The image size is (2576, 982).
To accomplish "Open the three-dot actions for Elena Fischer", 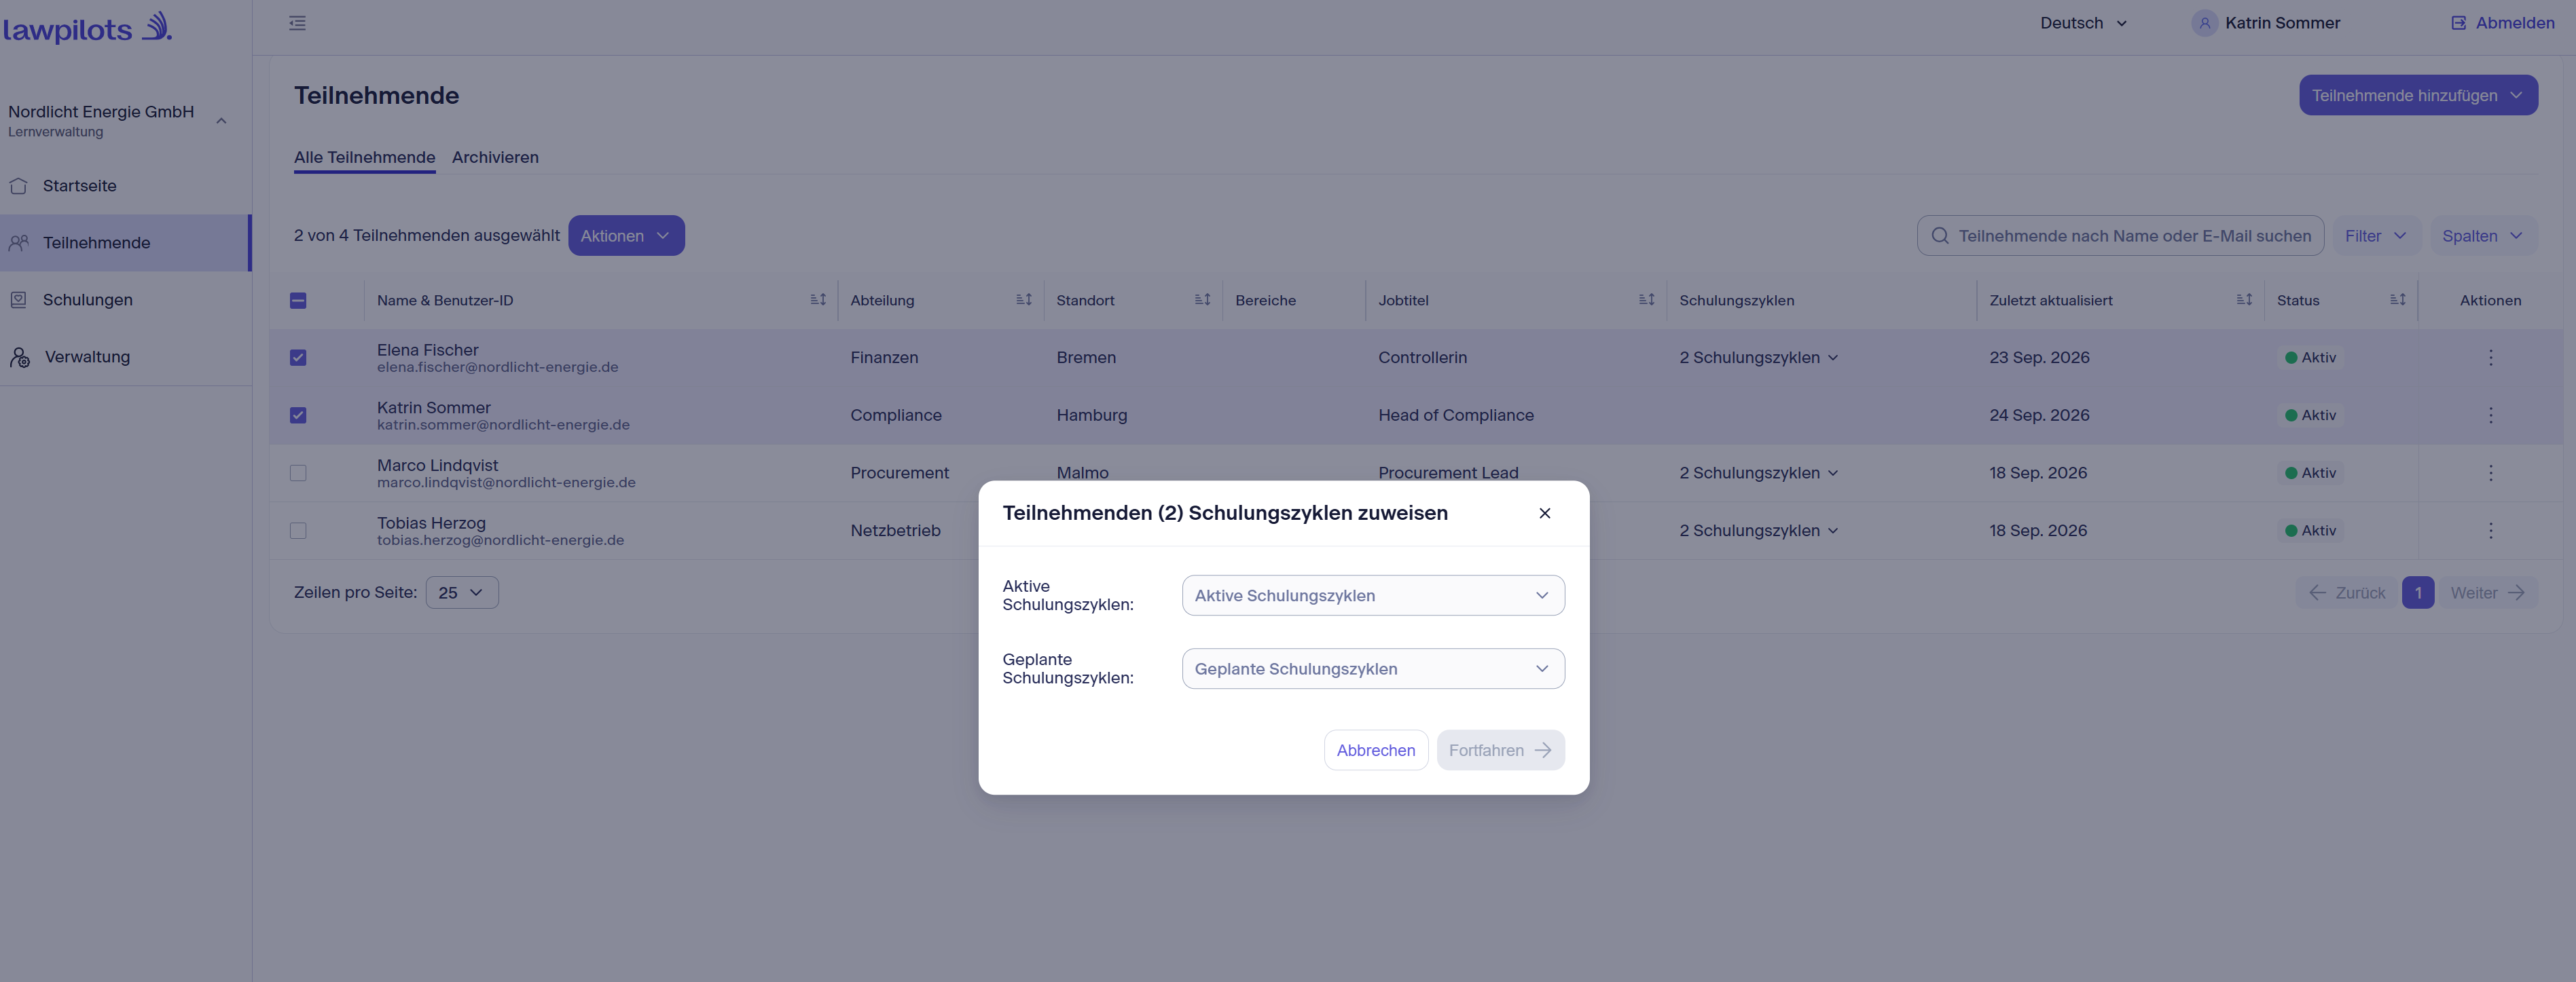I will click(2490, 358).
